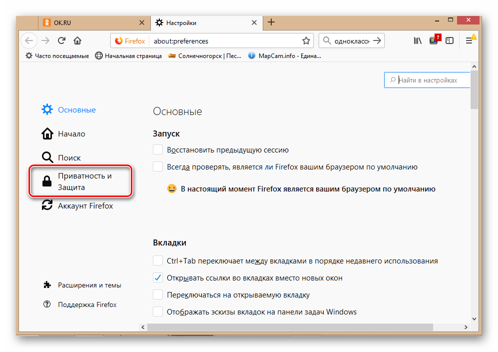498x352 pixels.
Task: Open the Library panel icon
Action: pyautogui.click(x=418, y=41)
